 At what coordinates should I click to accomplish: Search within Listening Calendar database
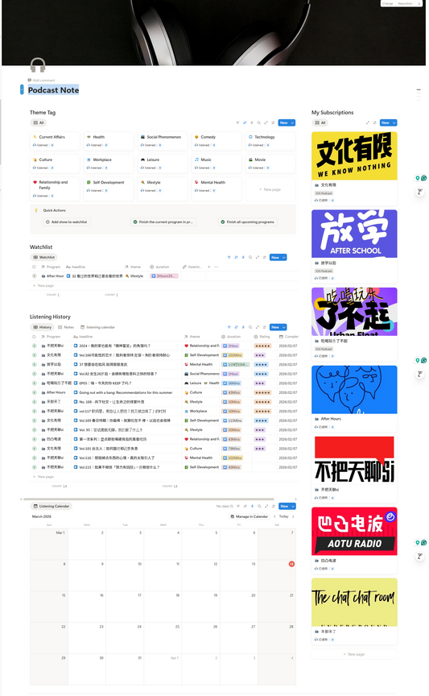click(259, 506)
